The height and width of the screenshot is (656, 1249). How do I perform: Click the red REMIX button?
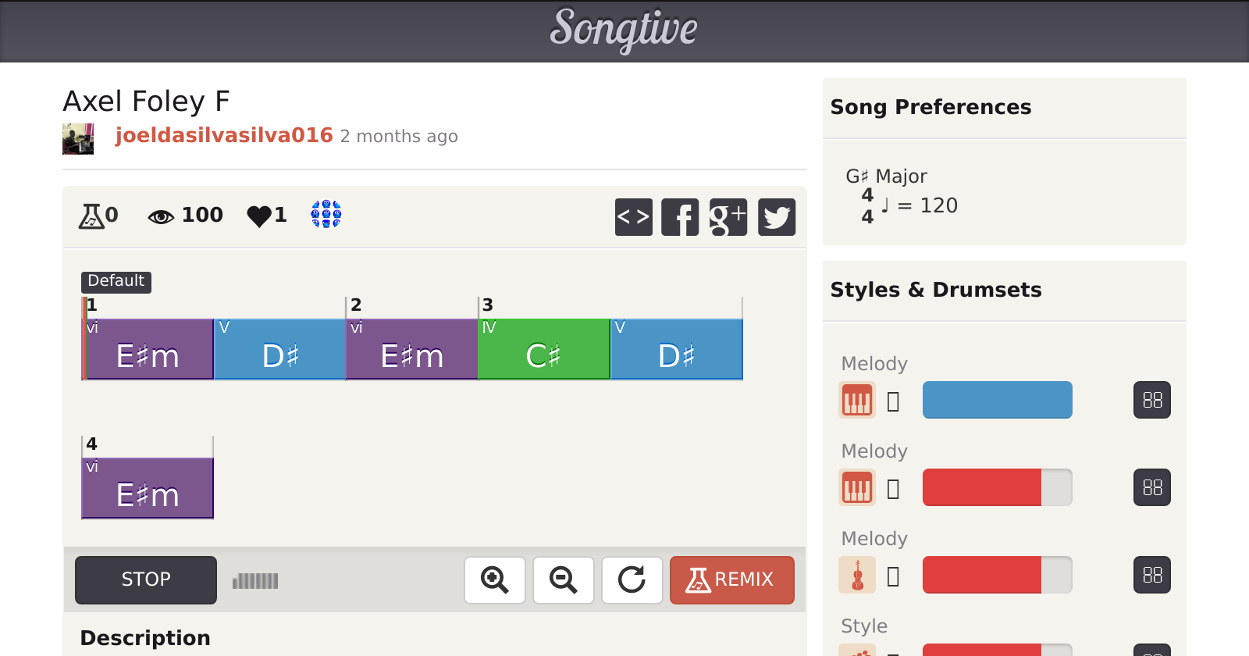coord(731,580)
